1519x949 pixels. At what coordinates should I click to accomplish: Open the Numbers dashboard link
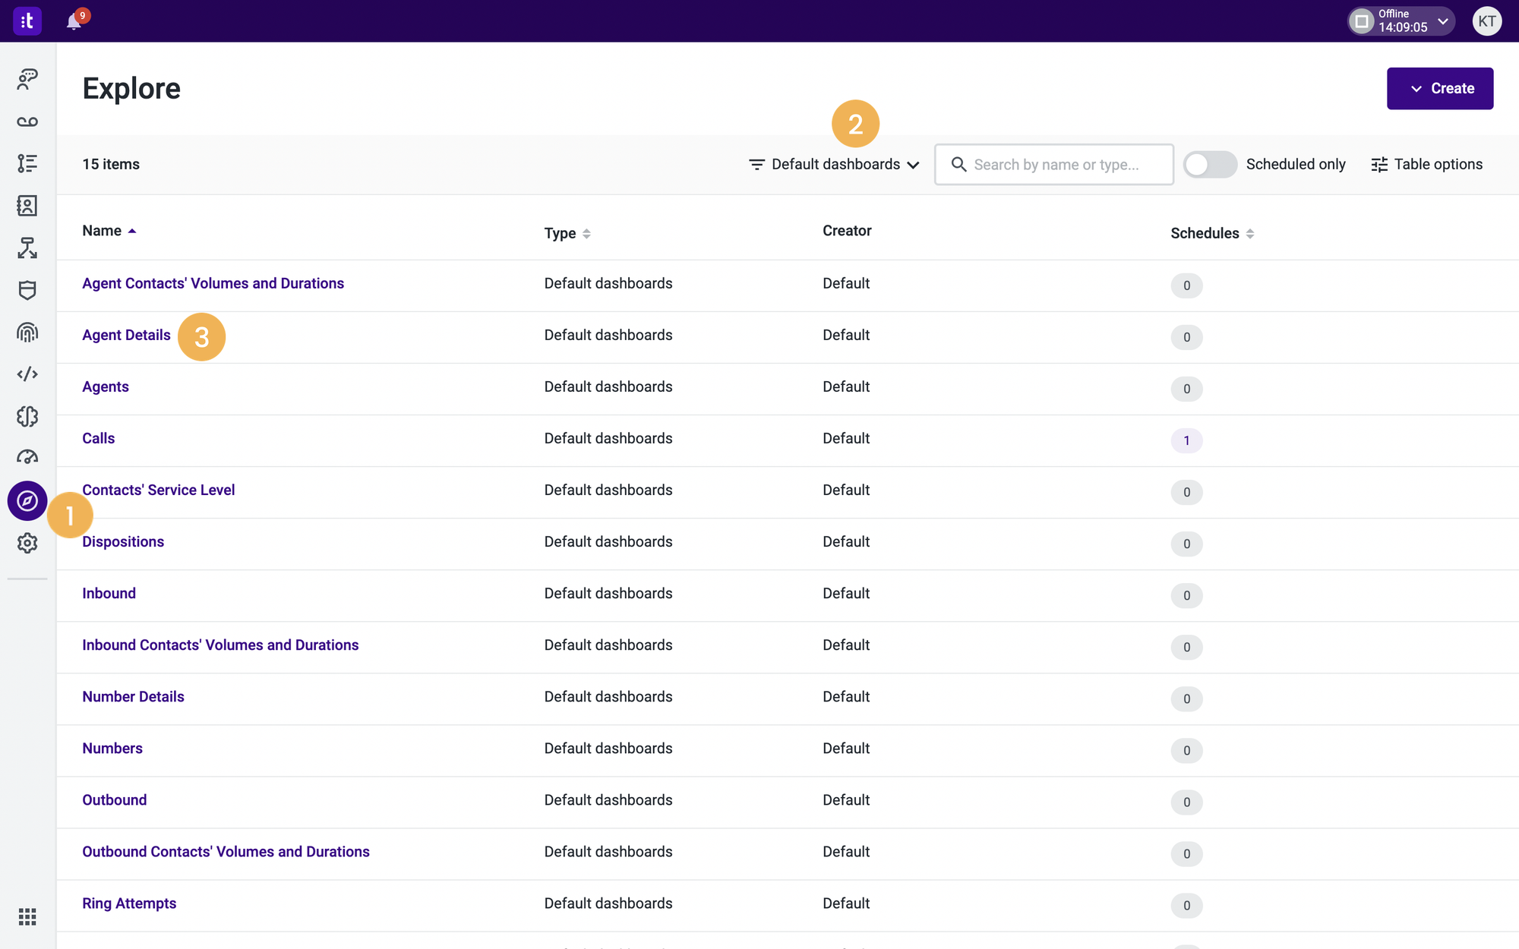tap(112, 748)
